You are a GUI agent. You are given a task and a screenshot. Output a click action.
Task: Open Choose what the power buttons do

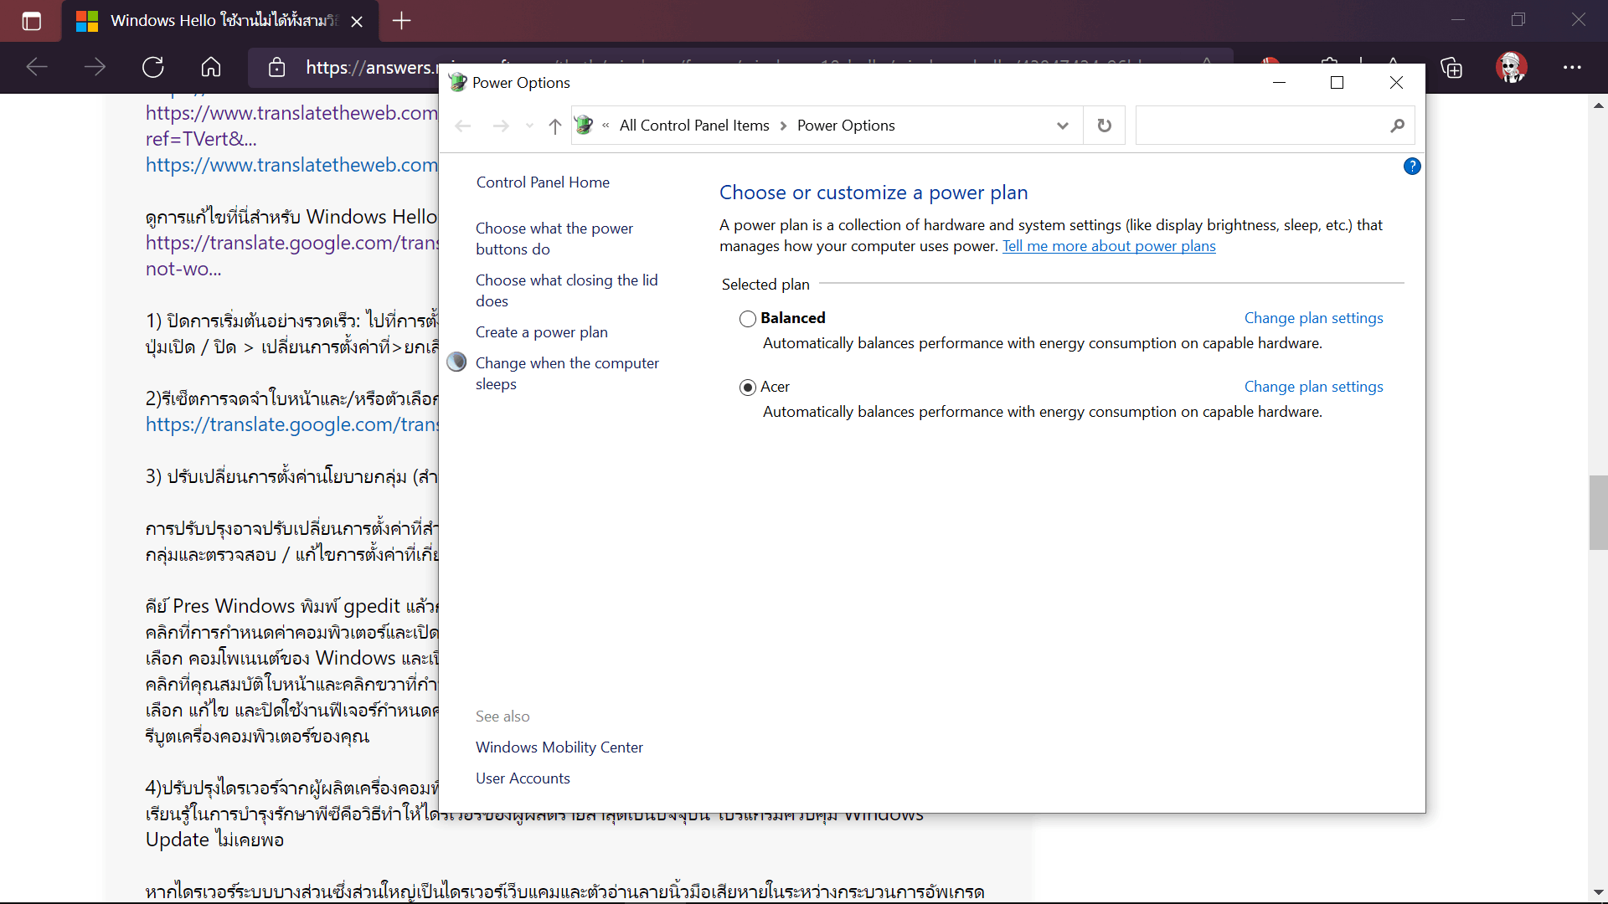[x=554, y=239]
